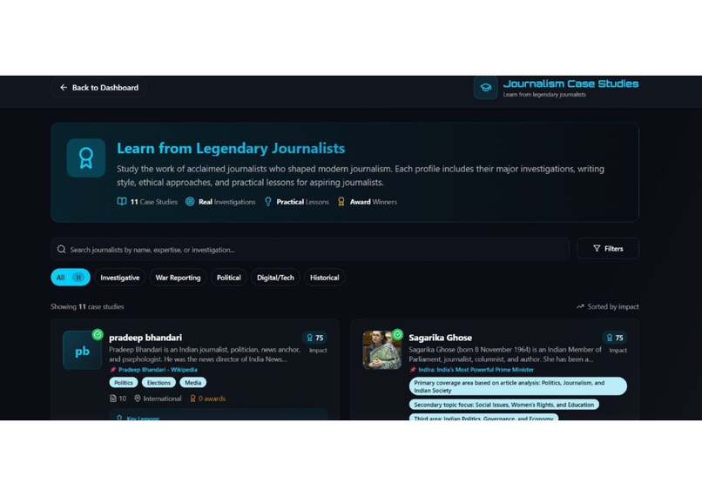Viewport: 702px width, 496px height.
Task: Click the award ribbon icon in banner
Action: click(x=86, y=158)
